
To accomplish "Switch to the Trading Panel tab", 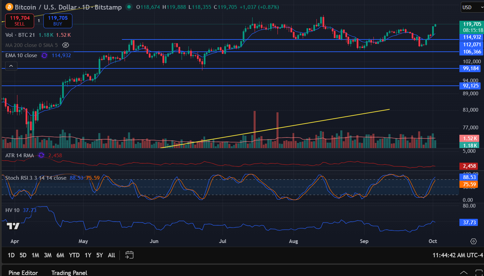I will point(69,273).
